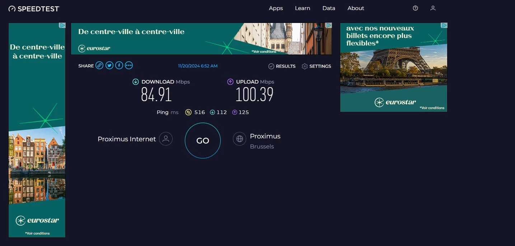Open the left Eurostar skyscraper ad
The height and width of the screenshot is (246, 515).
(37, 130)
